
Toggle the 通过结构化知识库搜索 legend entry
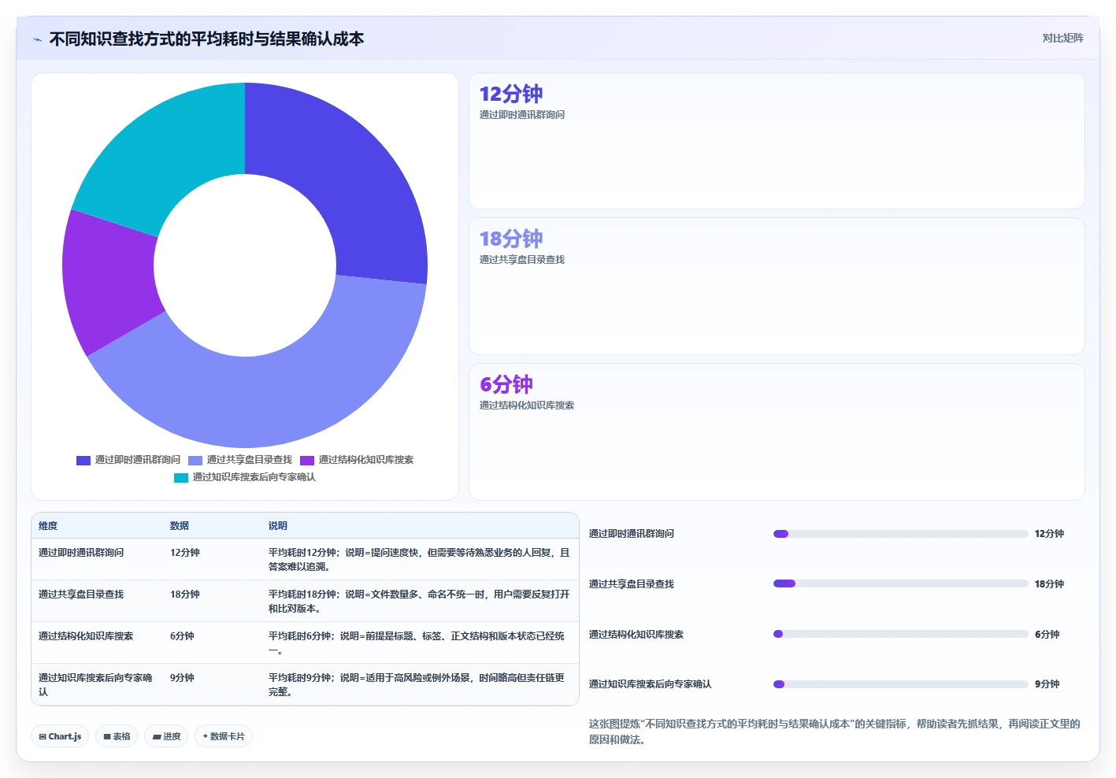(357, 460)
